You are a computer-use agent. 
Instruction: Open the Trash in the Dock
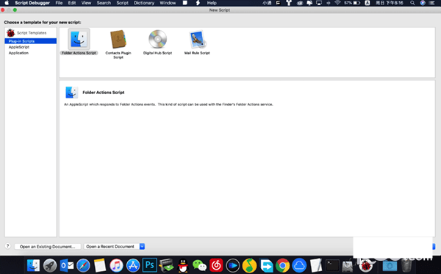(x=406, y=265)
